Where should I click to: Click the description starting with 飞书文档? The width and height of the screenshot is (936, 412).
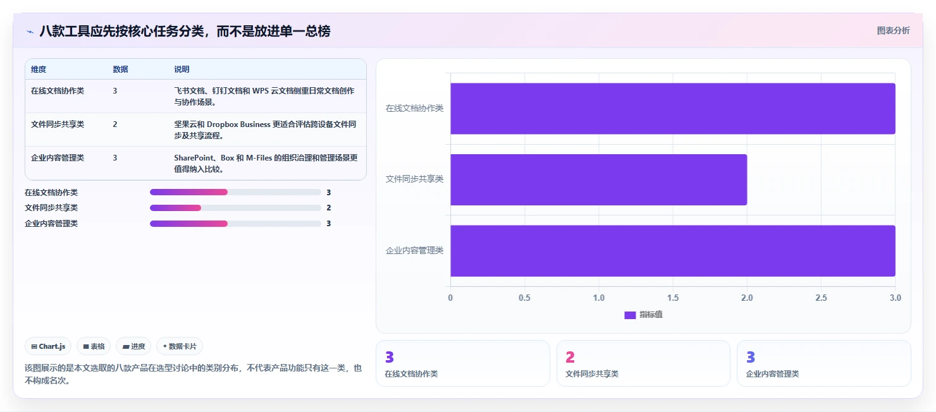(x=264, y=97)
